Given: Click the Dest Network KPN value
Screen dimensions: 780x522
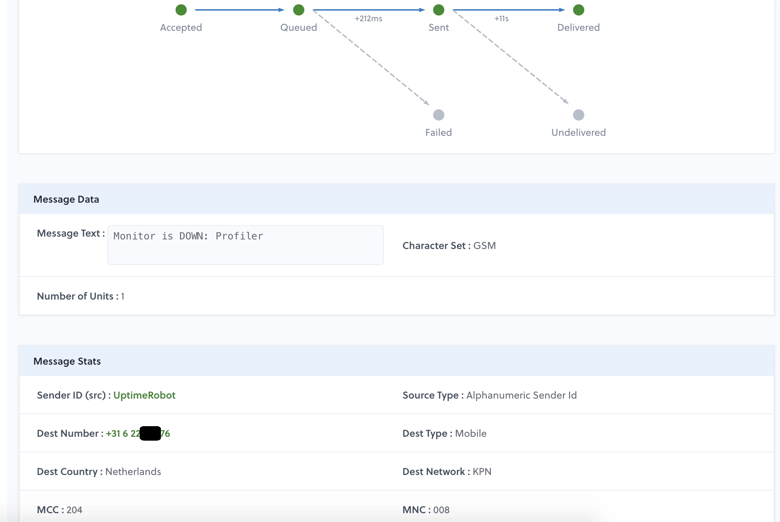Looking at the screenshot, I should (482, 472).
